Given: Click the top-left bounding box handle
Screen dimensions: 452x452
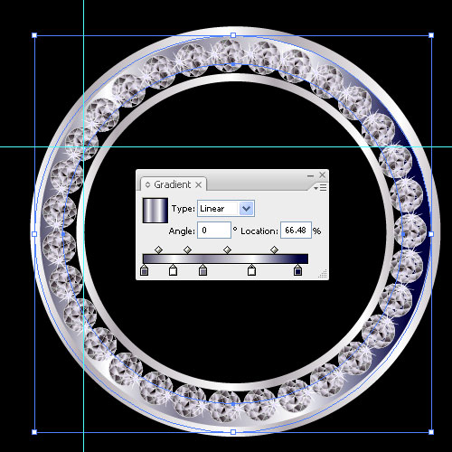Looking at the screenshot, I should 34,35.
